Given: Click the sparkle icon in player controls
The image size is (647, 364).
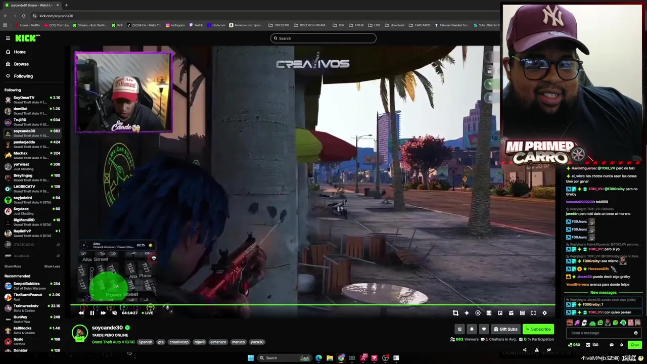Looking at the screenshot, I should 467,313.
